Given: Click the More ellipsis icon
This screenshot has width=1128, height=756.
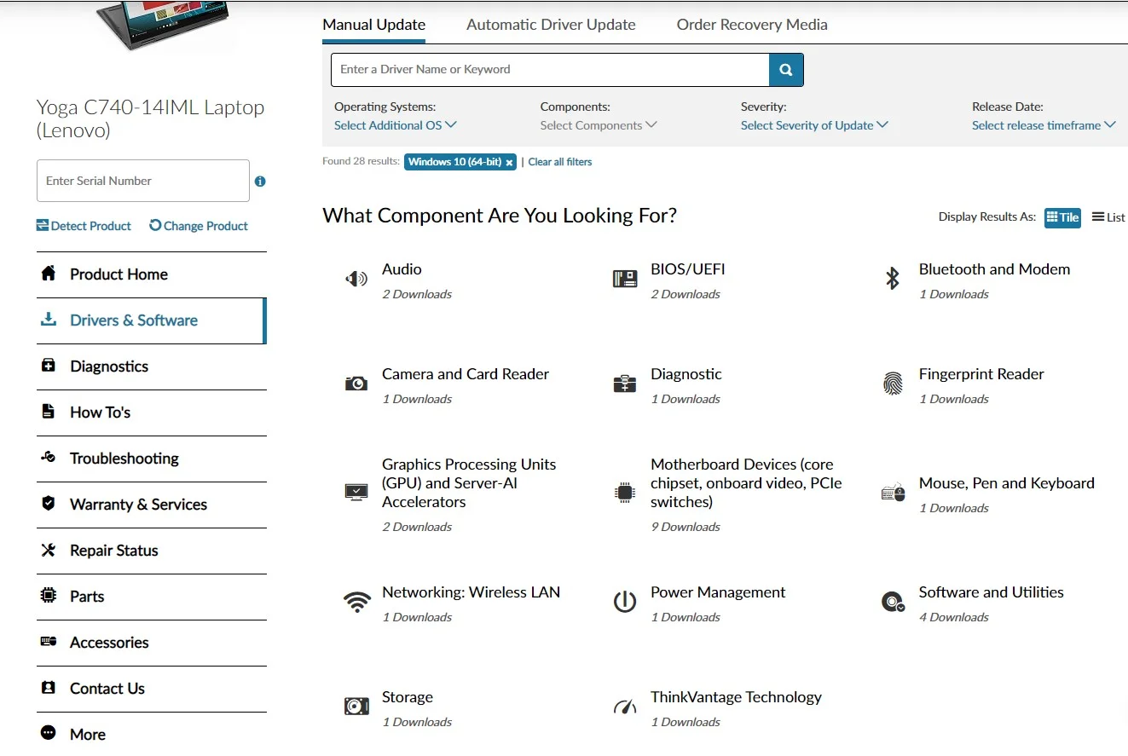Looking at the screenshot, I should (49, 733).
